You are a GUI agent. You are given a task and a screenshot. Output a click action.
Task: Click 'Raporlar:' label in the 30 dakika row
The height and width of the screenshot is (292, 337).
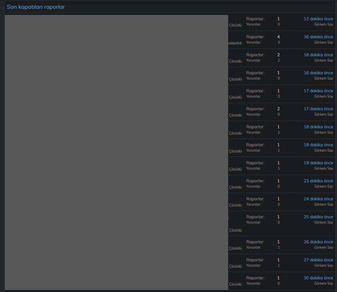click(255, 278)
